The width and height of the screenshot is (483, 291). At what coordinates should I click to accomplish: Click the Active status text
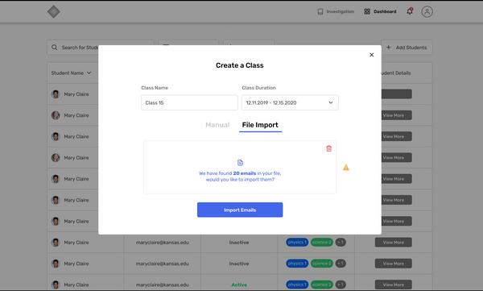pos(239,285)
